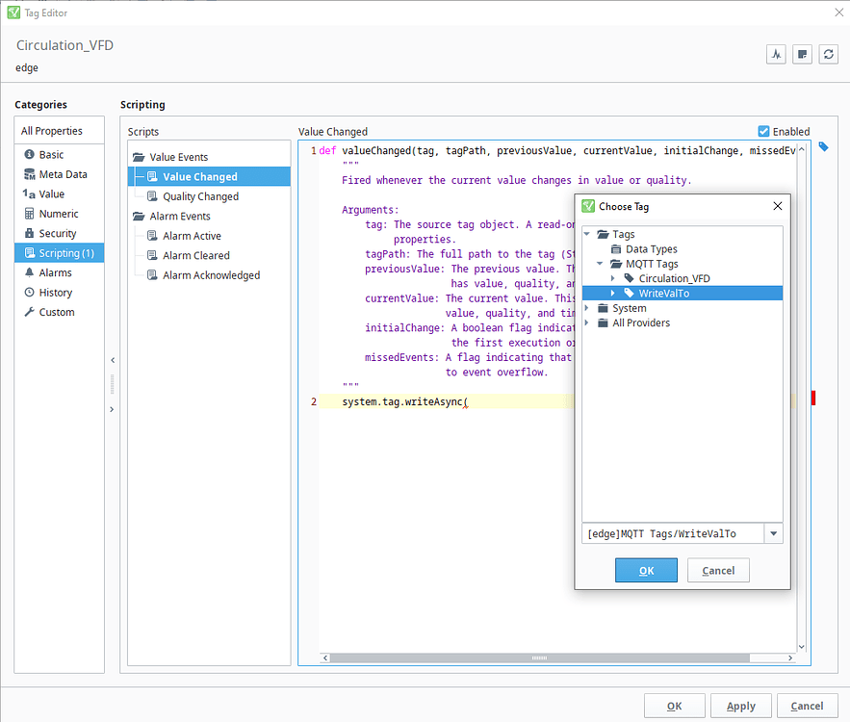Click the Apply button

(x=740, y=706)
